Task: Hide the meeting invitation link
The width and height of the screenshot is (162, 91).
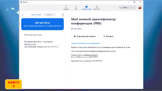Action: tap(85, 43)
